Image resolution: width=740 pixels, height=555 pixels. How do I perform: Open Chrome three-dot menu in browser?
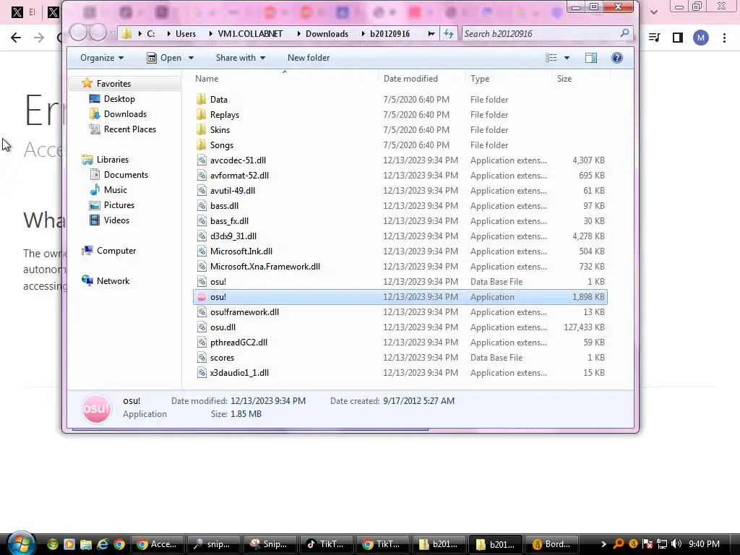click(x=724, y=38)
